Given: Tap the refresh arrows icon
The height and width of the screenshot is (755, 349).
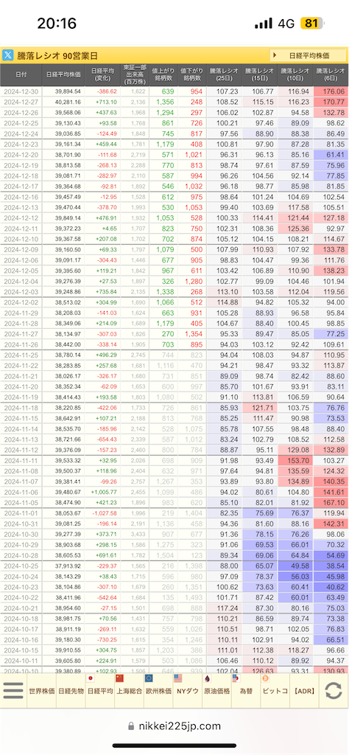Looking at the screenshot, I should click(x=333, y=690).
